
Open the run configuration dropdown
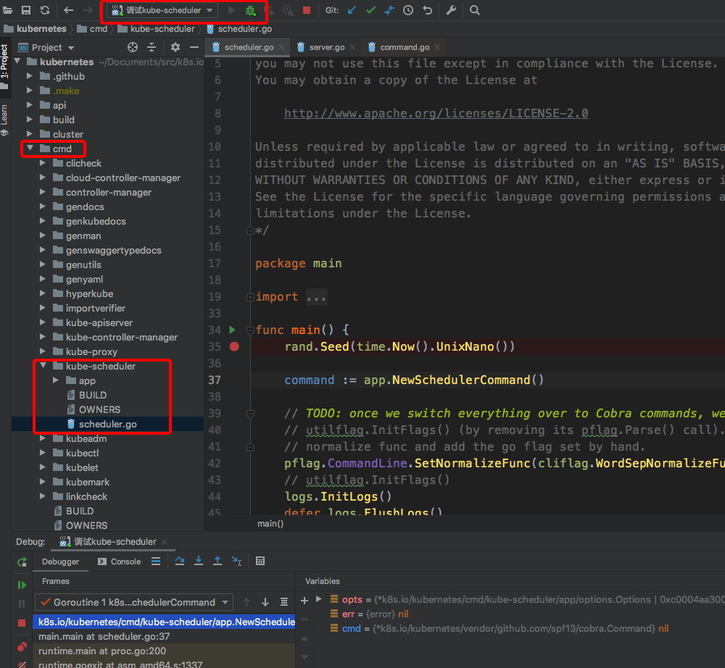pyautogui.click(x=162, y=11)
